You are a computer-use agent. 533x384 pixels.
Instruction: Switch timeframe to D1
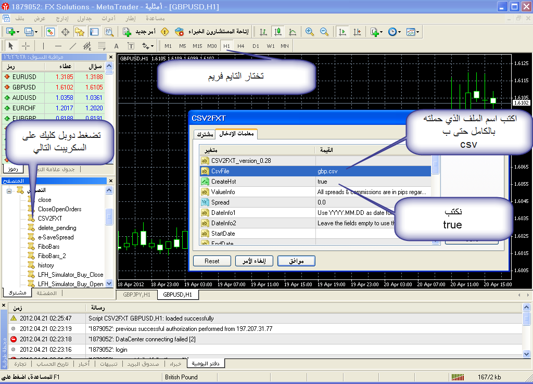256,46
